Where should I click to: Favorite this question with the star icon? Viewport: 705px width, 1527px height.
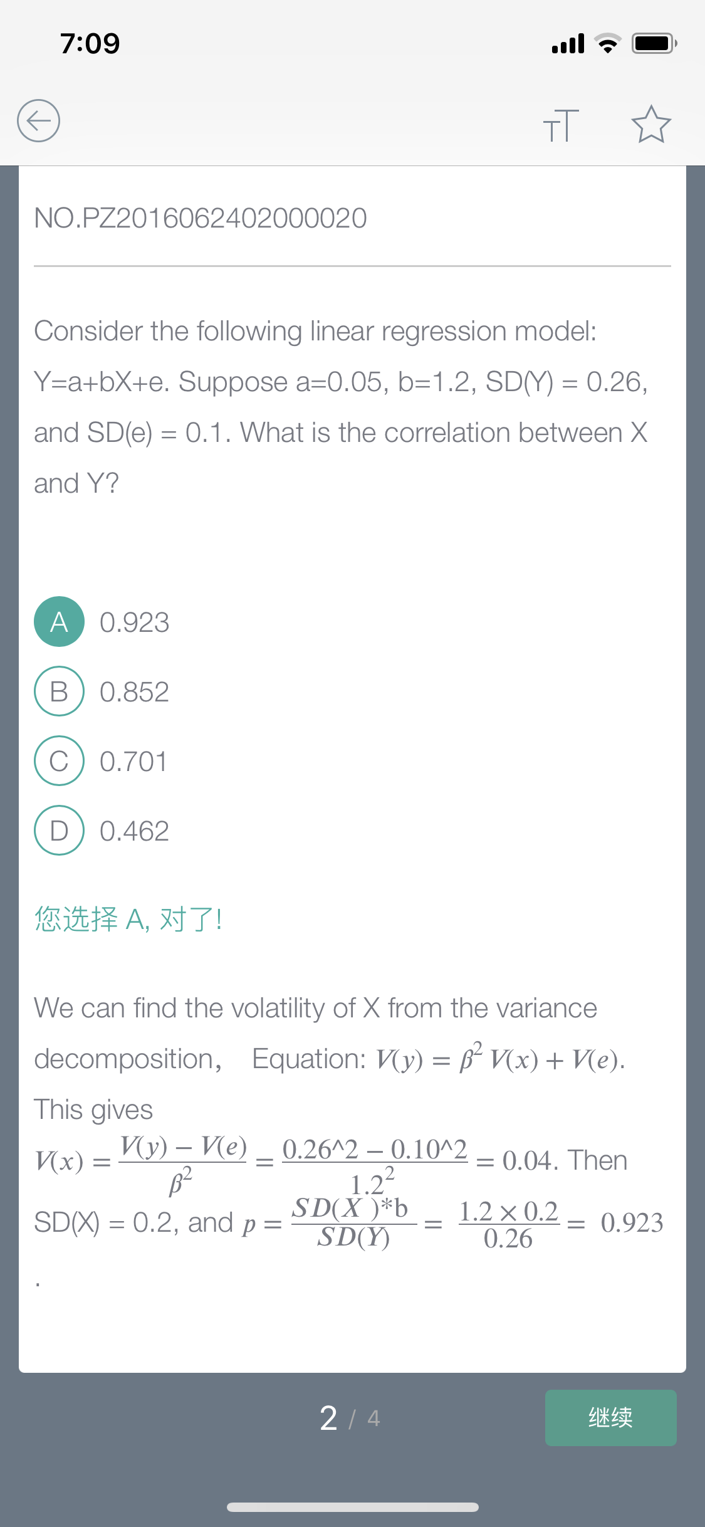pyautogui.click(x=651, y=124)
